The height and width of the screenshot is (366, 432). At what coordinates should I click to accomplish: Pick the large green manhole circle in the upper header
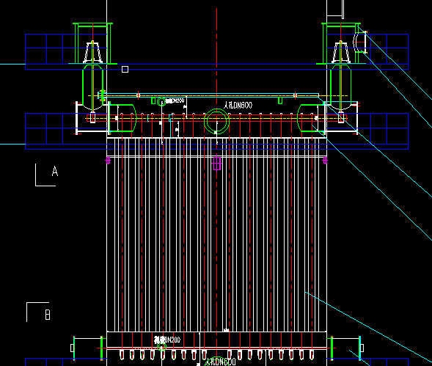[x=217, y=121]
